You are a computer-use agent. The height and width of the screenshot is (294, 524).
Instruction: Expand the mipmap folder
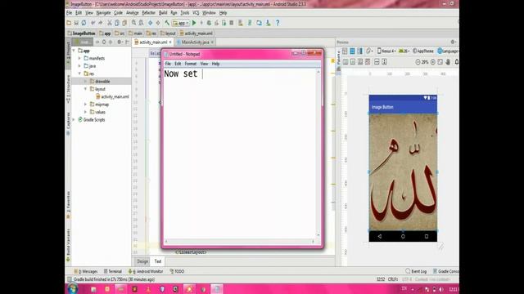(x=85, y=105)
